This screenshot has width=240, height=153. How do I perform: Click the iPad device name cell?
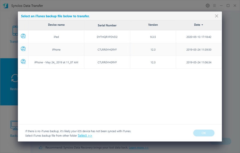click(x=56, y=37)
